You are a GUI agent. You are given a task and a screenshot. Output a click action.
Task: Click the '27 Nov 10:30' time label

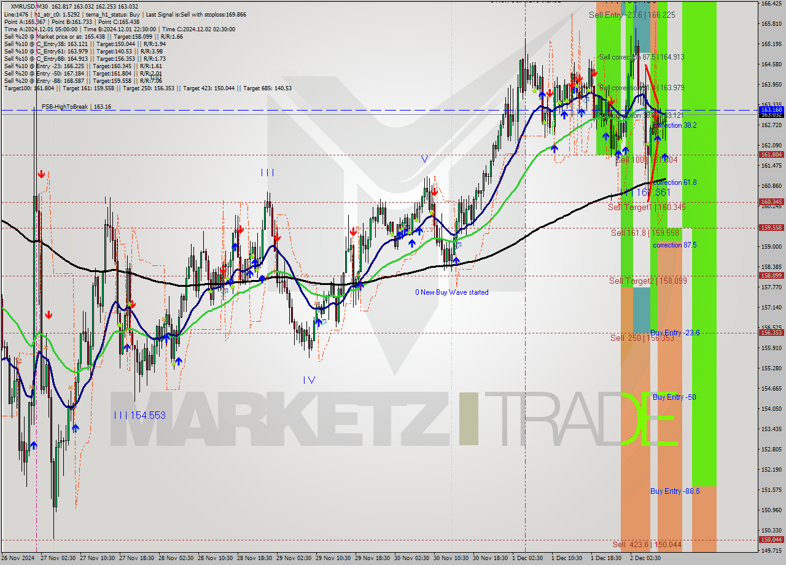(x=98, y=558)
